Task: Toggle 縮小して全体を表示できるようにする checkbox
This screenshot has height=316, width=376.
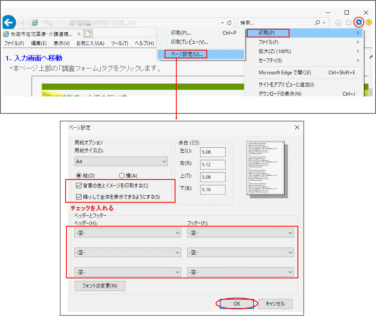Action: [79, 197]
